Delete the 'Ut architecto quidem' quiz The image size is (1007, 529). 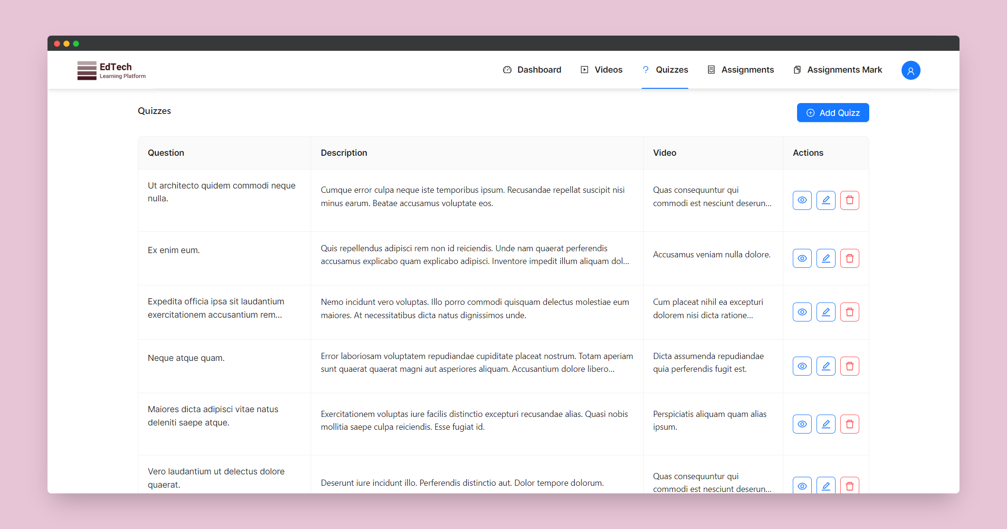click(849, 200)
